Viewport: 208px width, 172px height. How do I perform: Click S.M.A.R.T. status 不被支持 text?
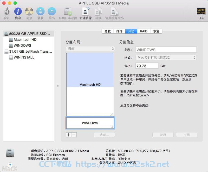124,159
